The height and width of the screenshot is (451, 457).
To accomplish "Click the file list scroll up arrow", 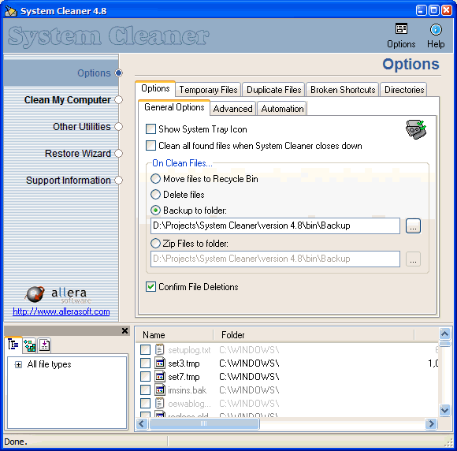I will pos(444,334).
